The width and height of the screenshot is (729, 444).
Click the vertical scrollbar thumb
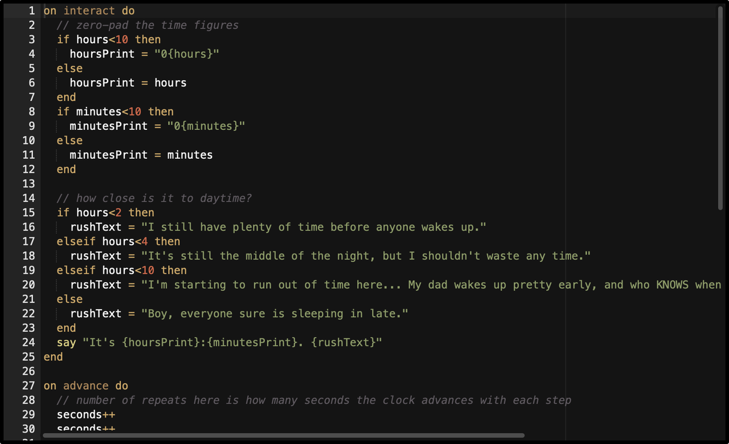(x=721, y=107)
